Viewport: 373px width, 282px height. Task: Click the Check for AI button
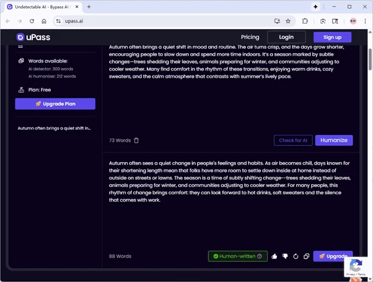293,140
